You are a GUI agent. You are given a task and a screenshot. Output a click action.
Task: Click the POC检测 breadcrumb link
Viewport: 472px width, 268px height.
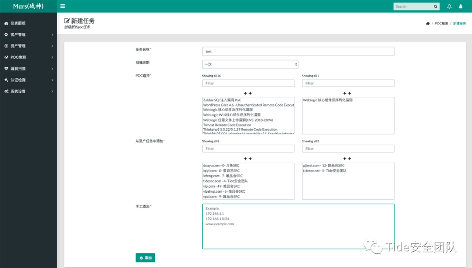tap(441, 24)
